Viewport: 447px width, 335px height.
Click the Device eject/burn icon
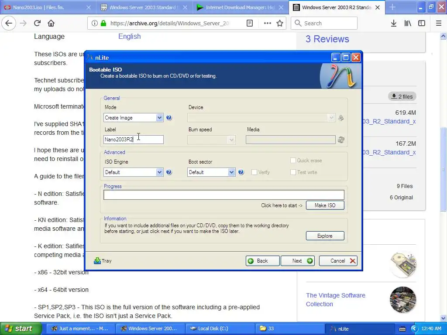[x=341, y=118]
